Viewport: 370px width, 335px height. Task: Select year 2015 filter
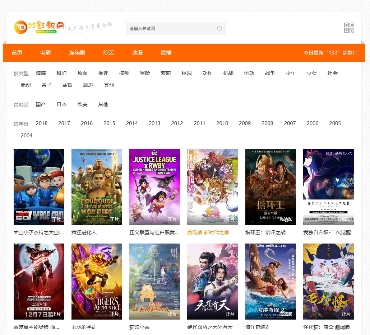(x=109, y=123)
